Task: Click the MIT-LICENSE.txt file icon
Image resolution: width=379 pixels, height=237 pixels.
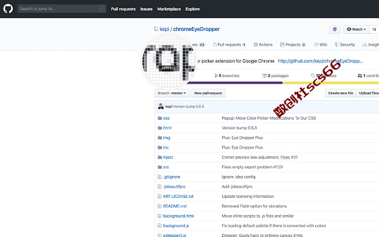Action: tap(159, 196)
